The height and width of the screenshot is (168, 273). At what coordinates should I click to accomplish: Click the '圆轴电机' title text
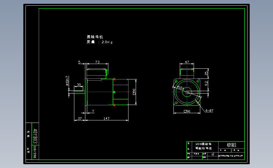(95, 37)
